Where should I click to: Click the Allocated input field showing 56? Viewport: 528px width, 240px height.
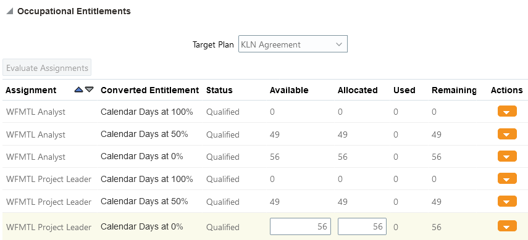click(x=362, y=226)
